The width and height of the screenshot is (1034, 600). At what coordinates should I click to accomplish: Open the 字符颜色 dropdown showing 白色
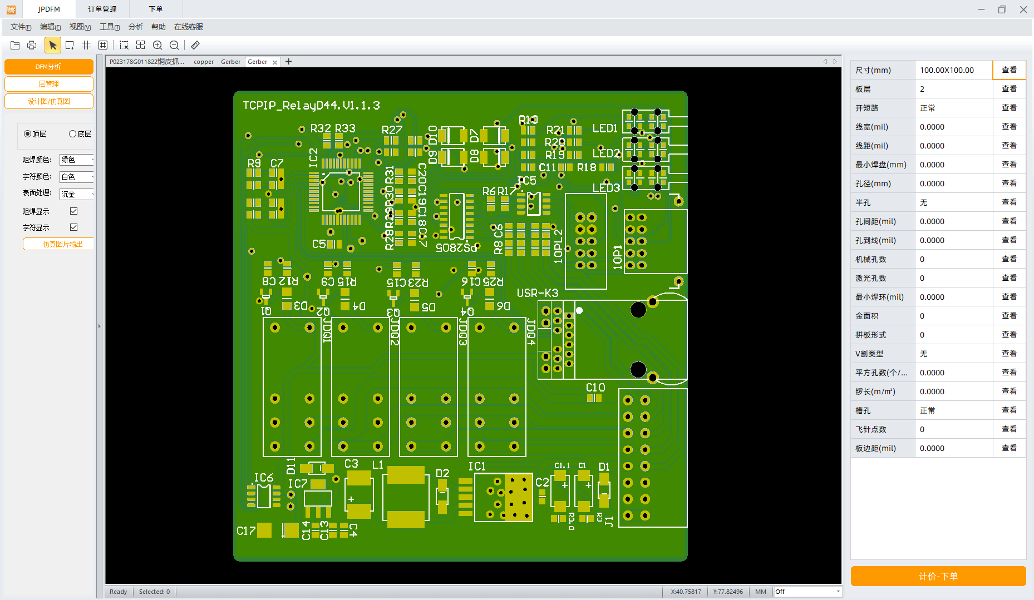coord(76,177)
